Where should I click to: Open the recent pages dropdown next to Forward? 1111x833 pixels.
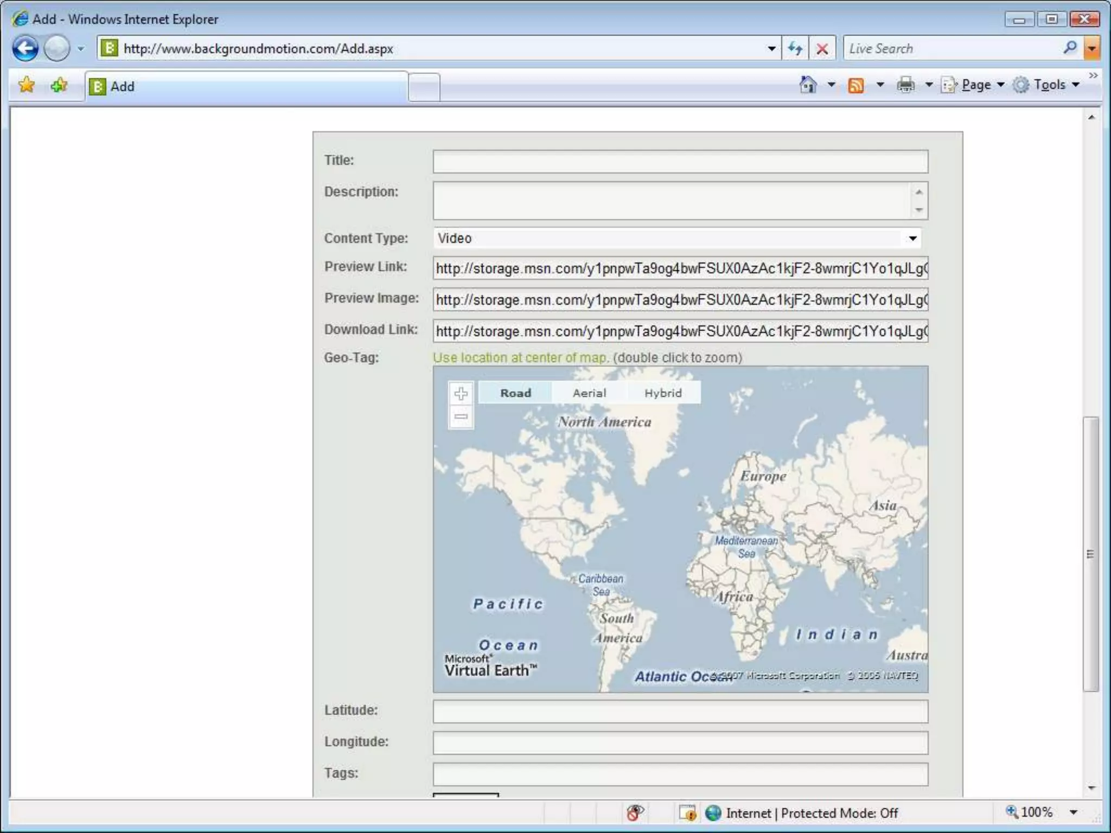81,49
